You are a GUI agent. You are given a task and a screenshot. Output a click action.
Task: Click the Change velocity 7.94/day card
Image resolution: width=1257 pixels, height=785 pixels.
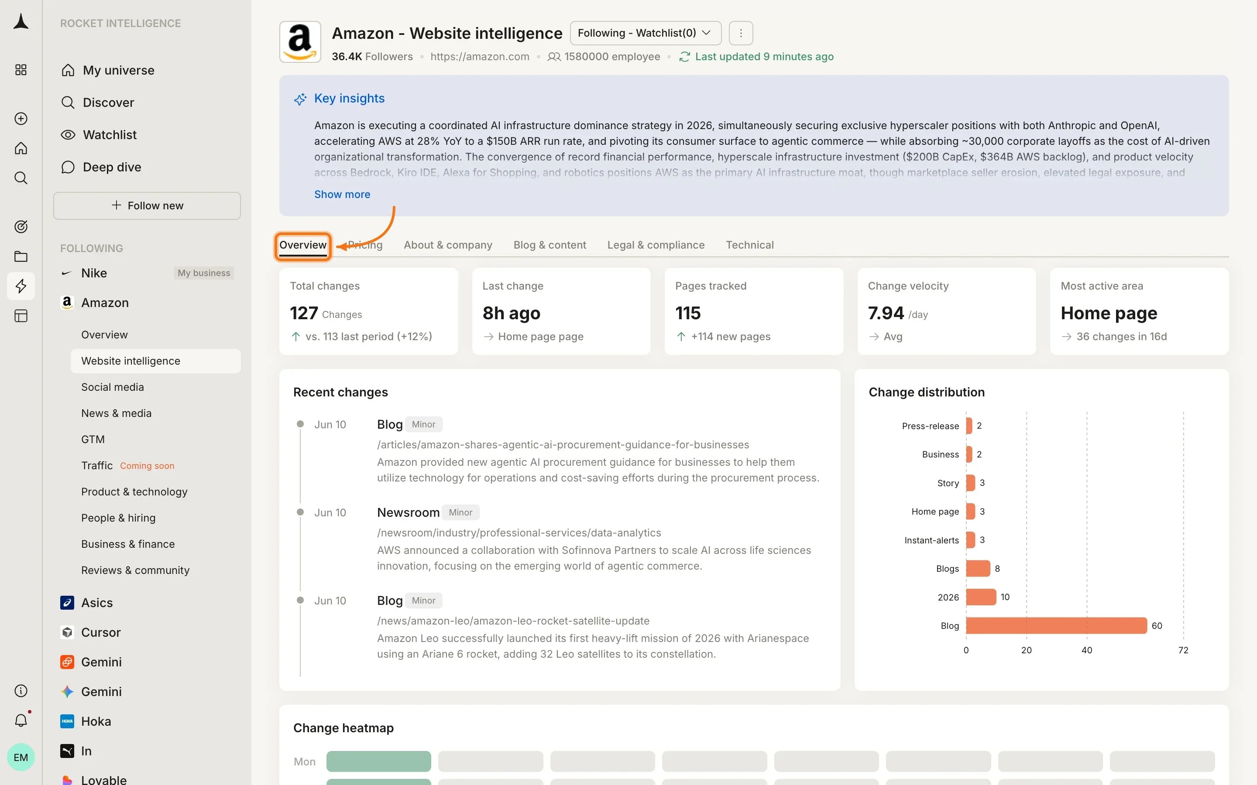(946, 311)
